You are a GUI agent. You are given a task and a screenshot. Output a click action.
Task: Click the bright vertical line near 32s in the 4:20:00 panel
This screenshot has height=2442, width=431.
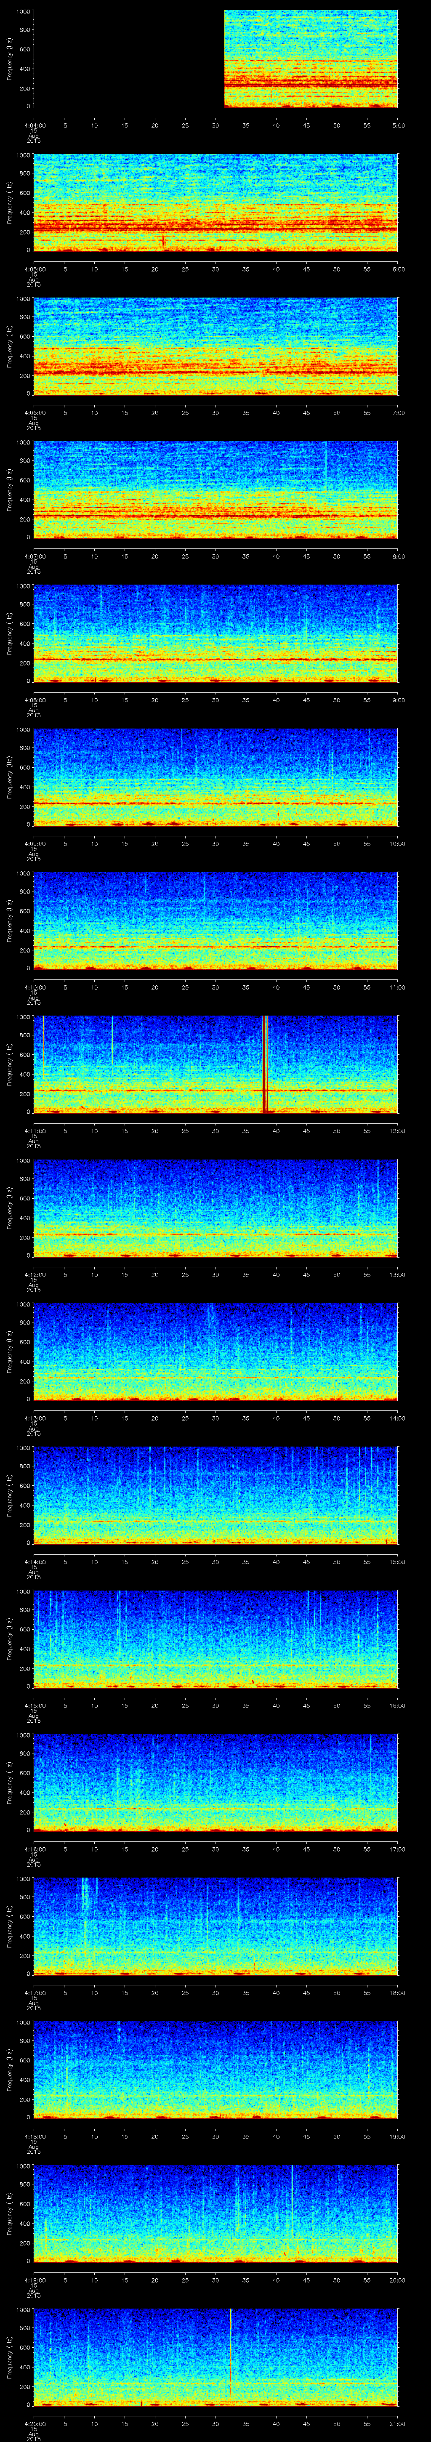tap(229, 2341)
